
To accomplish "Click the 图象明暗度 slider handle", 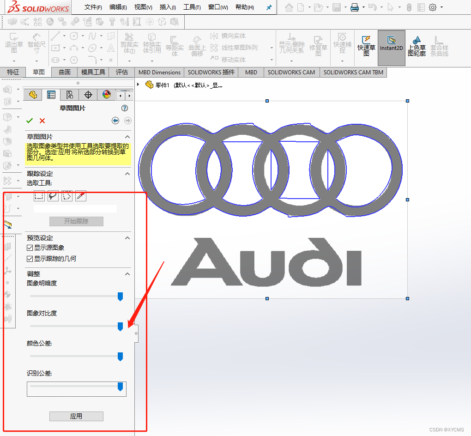I will pyautogui.click(x=120, y=297).
